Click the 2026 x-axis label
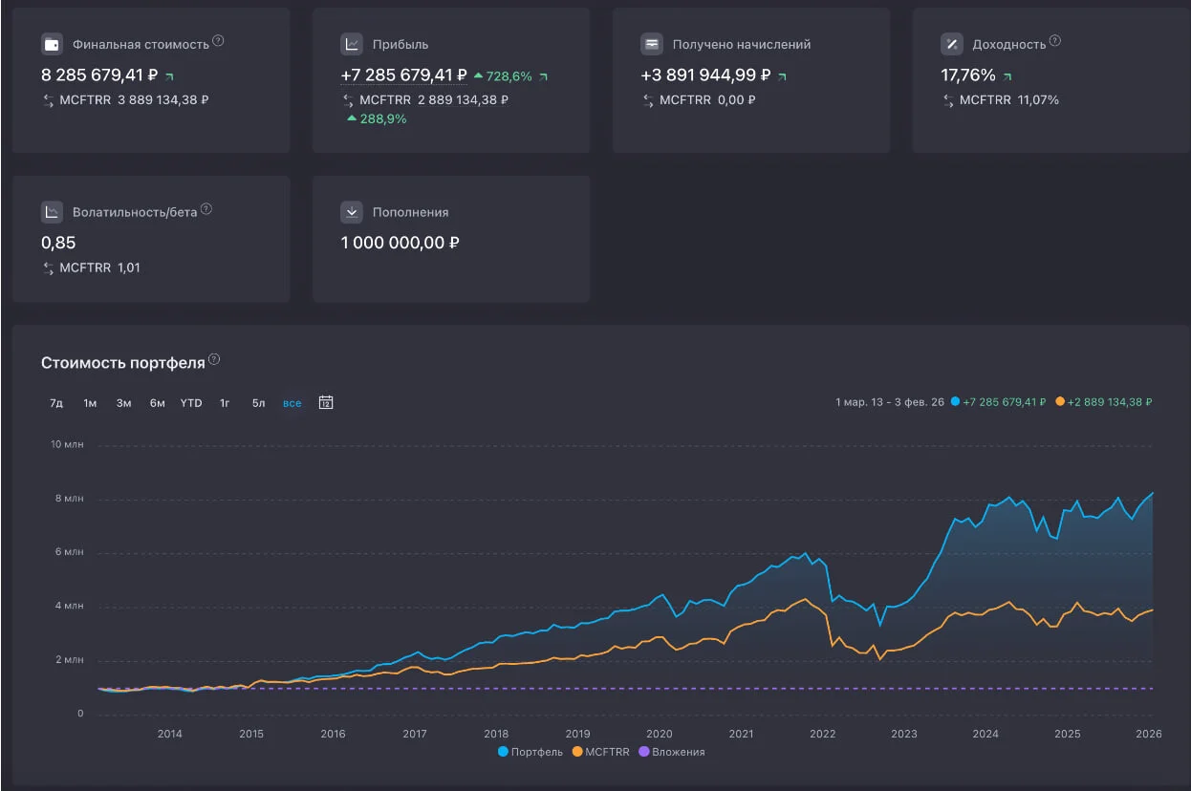 click(1148, 734)
